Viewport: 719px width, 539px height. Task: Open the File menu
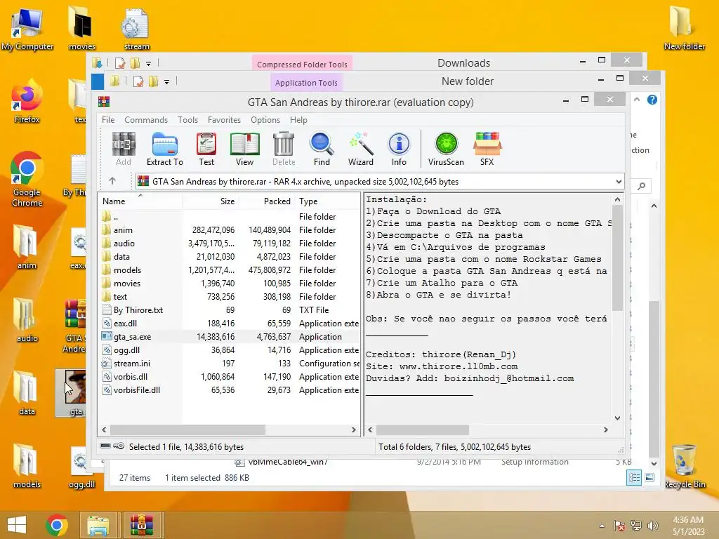108,119
